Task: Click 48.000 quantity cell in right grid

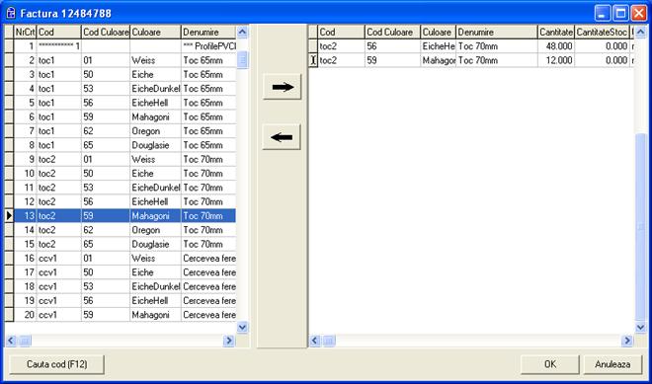Action: pyautogui.click(x=556, y=46)
